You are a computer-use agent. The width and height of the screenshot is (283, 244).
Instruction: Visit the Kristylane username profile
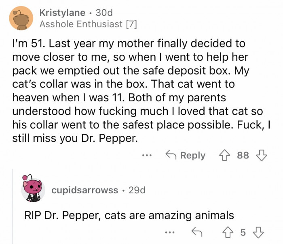click(x=62, y=12)
